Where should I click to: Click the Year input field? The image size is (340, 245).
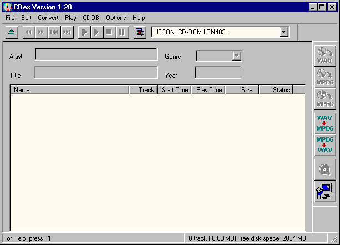(x=218, y=73)
